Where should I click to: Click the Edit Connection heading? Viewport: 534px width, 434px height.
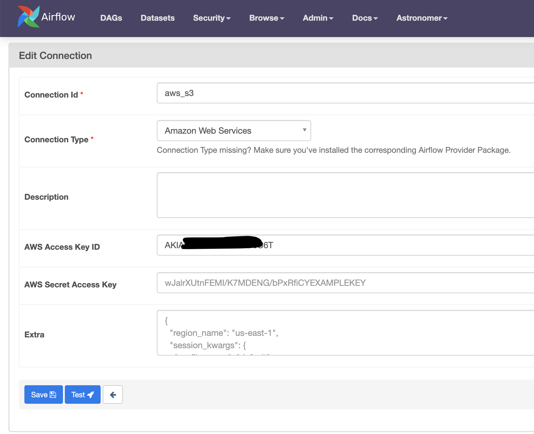pyautogui.click(x=55, y=56)
